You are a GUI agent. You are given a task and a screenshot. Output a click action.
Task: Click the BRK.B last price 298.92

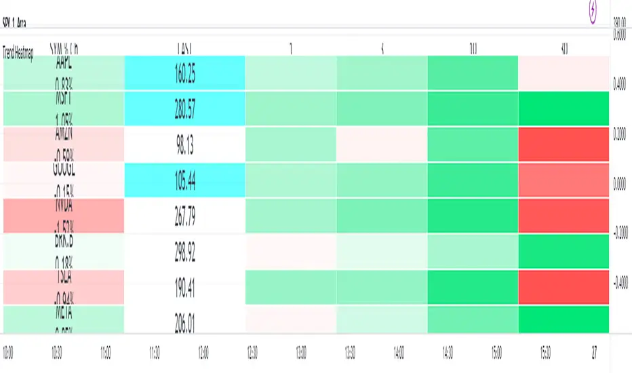click(x=184, y=252)
